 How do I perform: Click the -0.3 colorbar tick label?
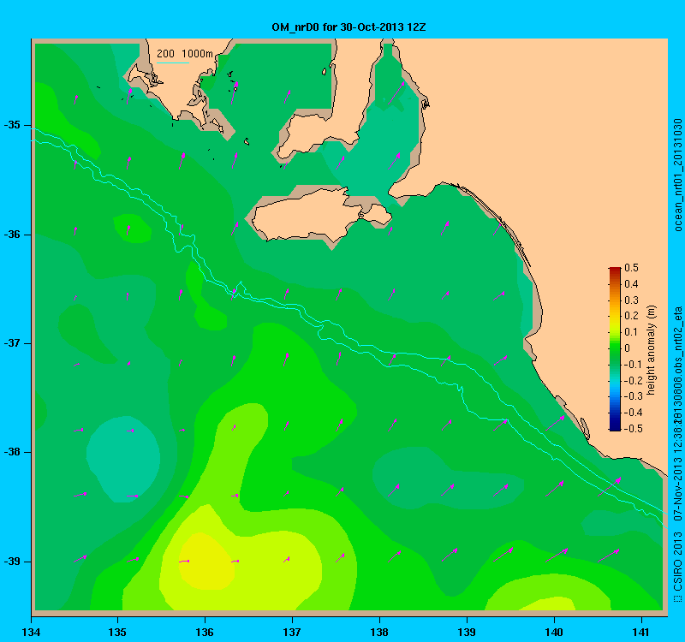[633, 396]
